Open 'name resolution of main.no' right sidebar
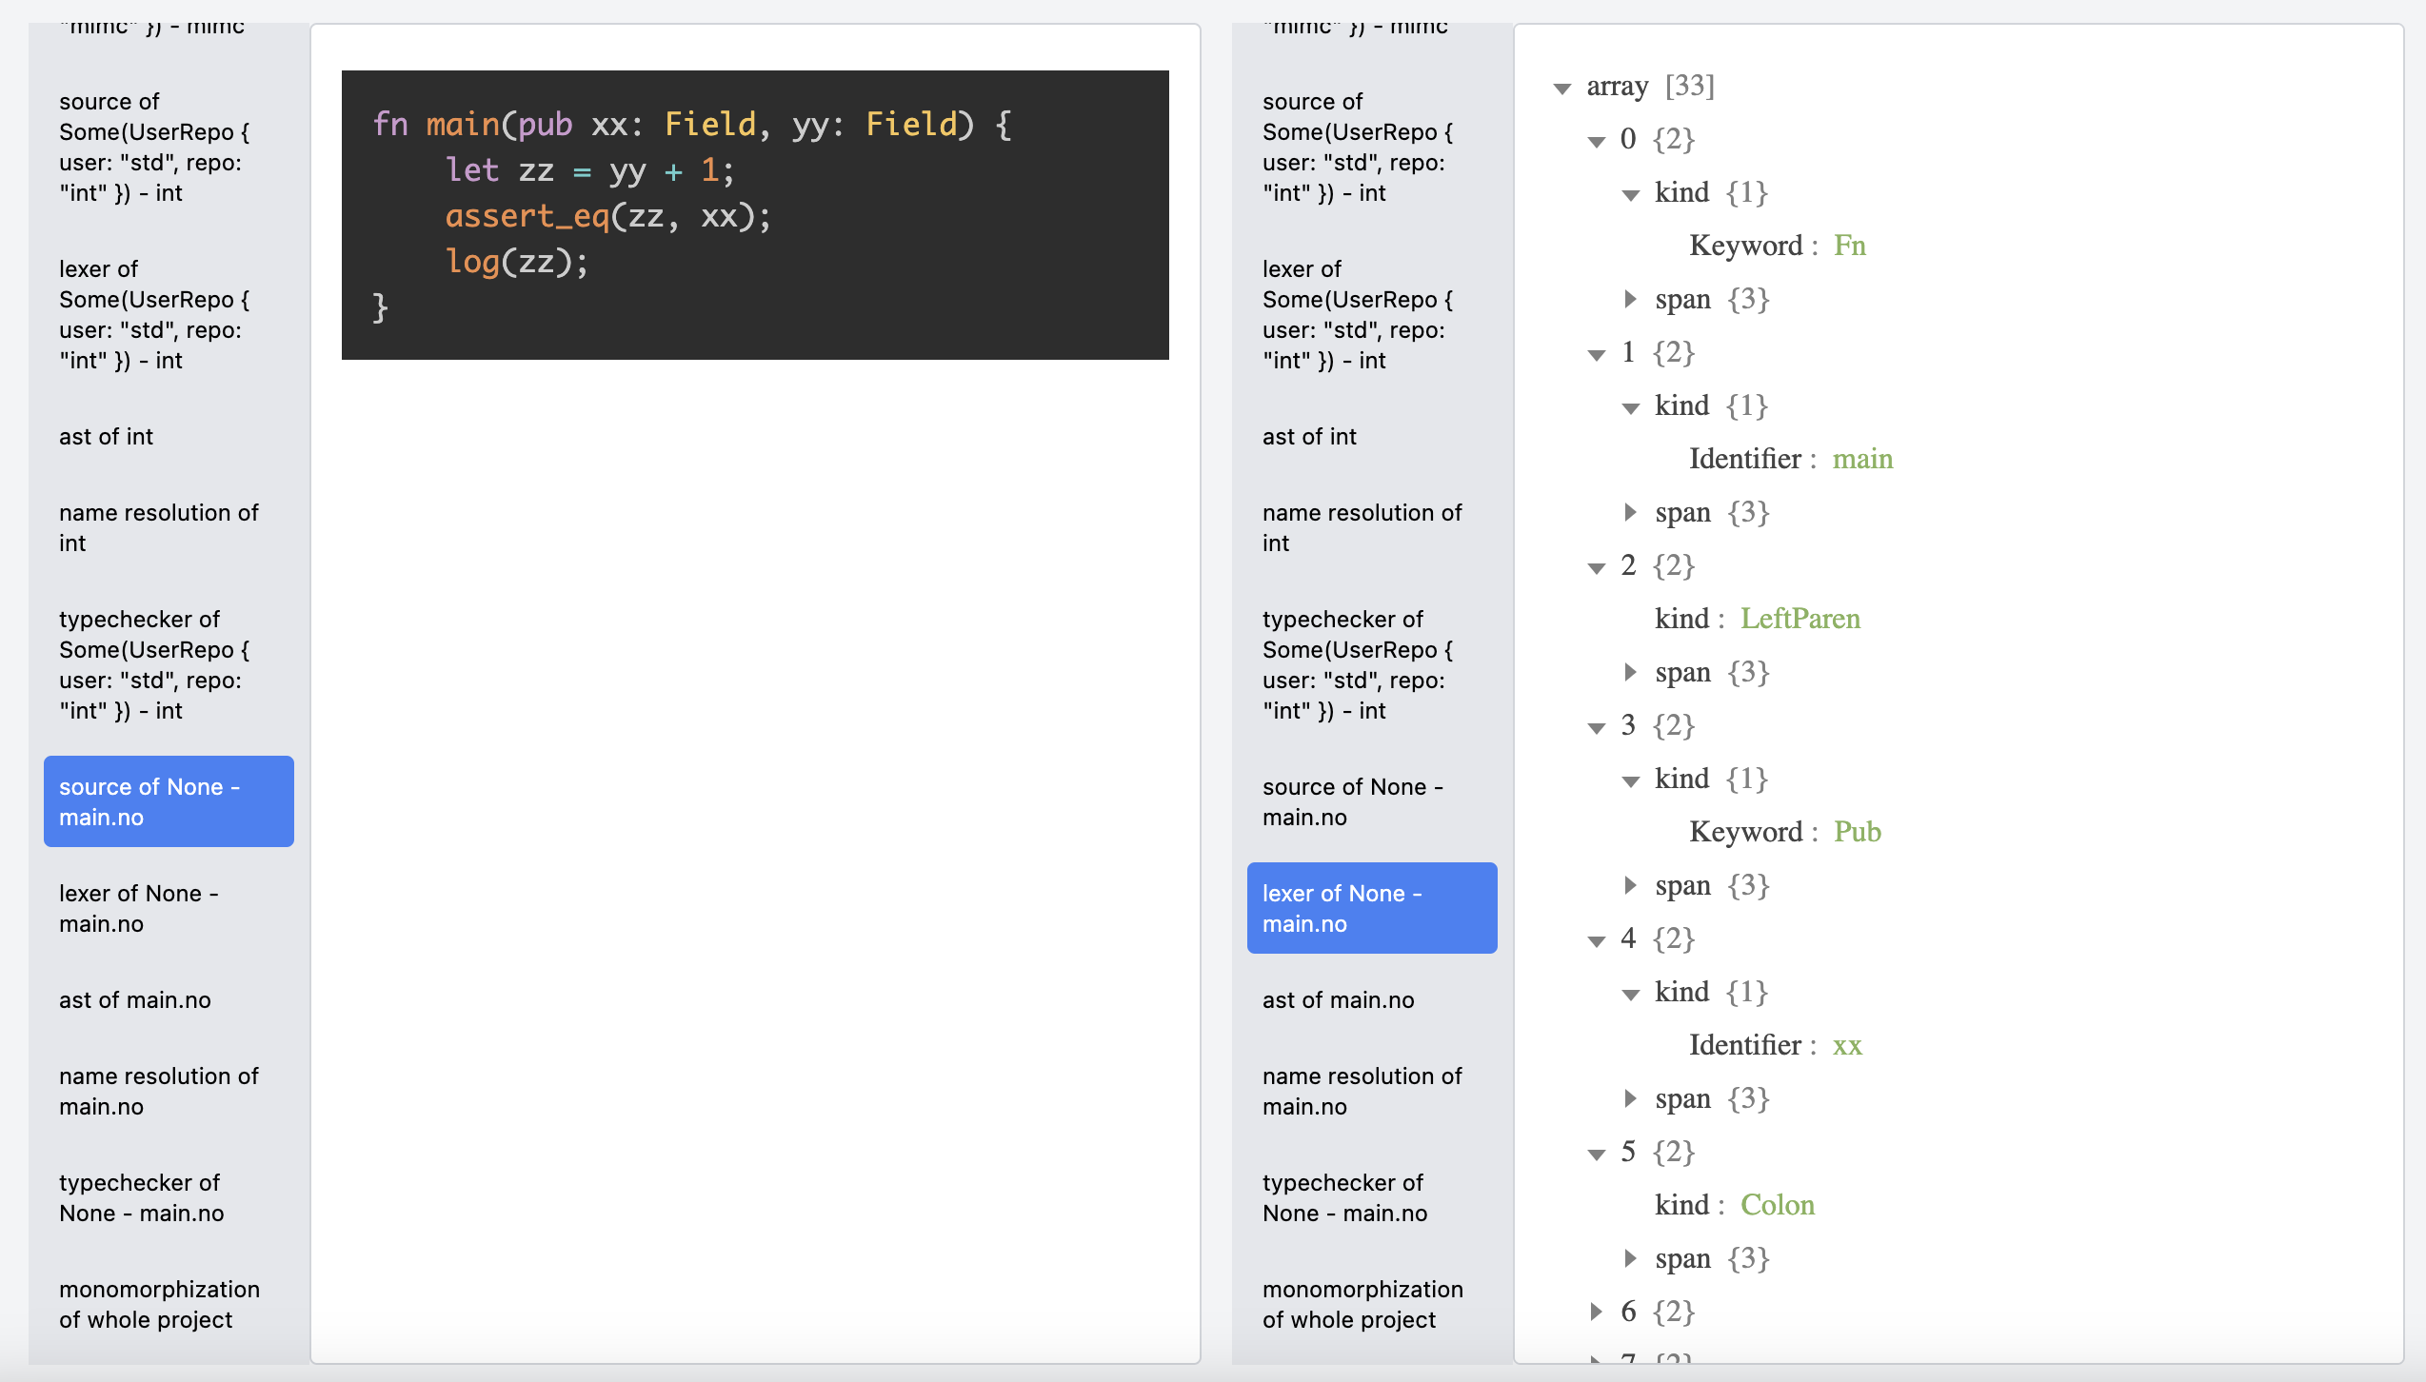 click(1362, 1092)
